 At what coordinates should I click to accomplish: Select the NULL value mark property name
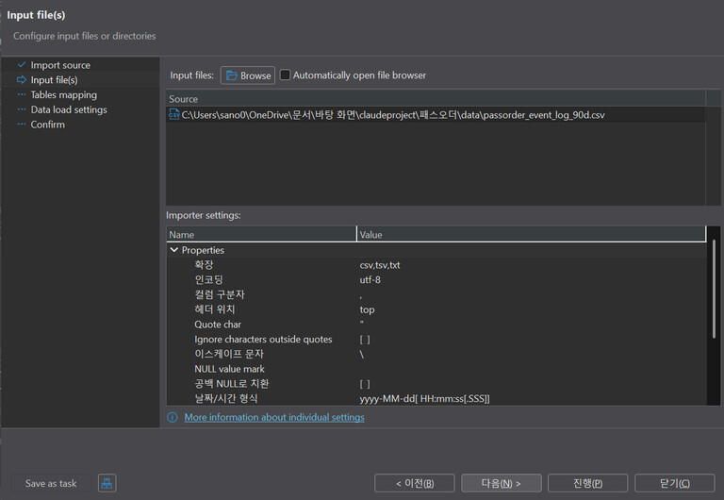[x=229, y=369]
